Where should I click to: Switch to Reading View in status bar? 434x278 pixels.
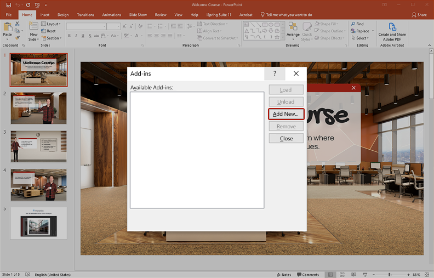(x=353, y=274)
